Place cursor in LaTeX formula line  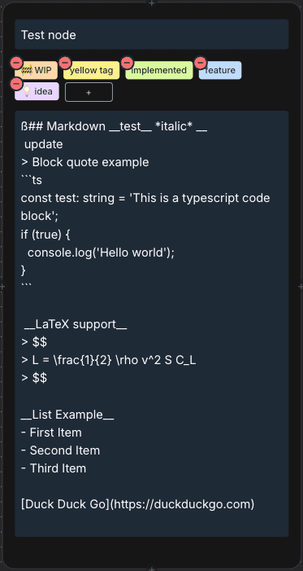pos(108,360)
